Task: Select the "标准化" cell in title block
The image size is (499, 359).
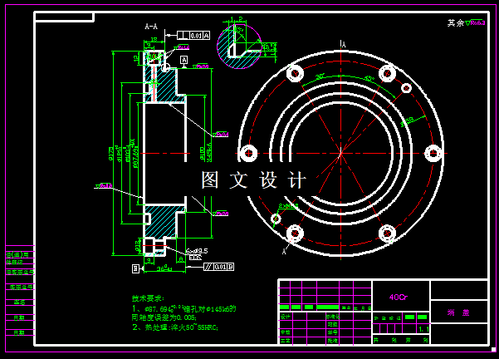Action: click(333, 317)
